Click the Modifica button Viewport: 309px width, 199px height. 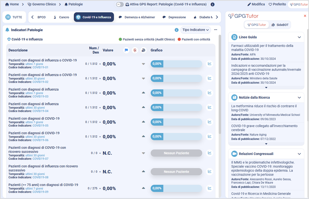pyautogui.click(x=256, y=5)
